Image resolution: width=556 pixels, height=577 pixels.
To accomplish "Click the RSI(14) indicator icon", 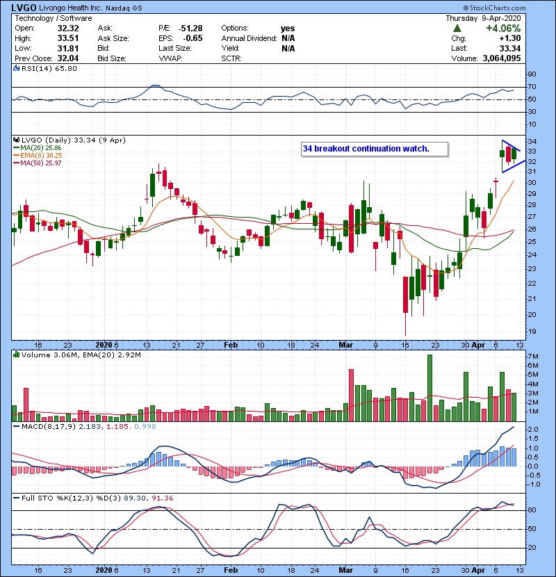I will 17,68.
